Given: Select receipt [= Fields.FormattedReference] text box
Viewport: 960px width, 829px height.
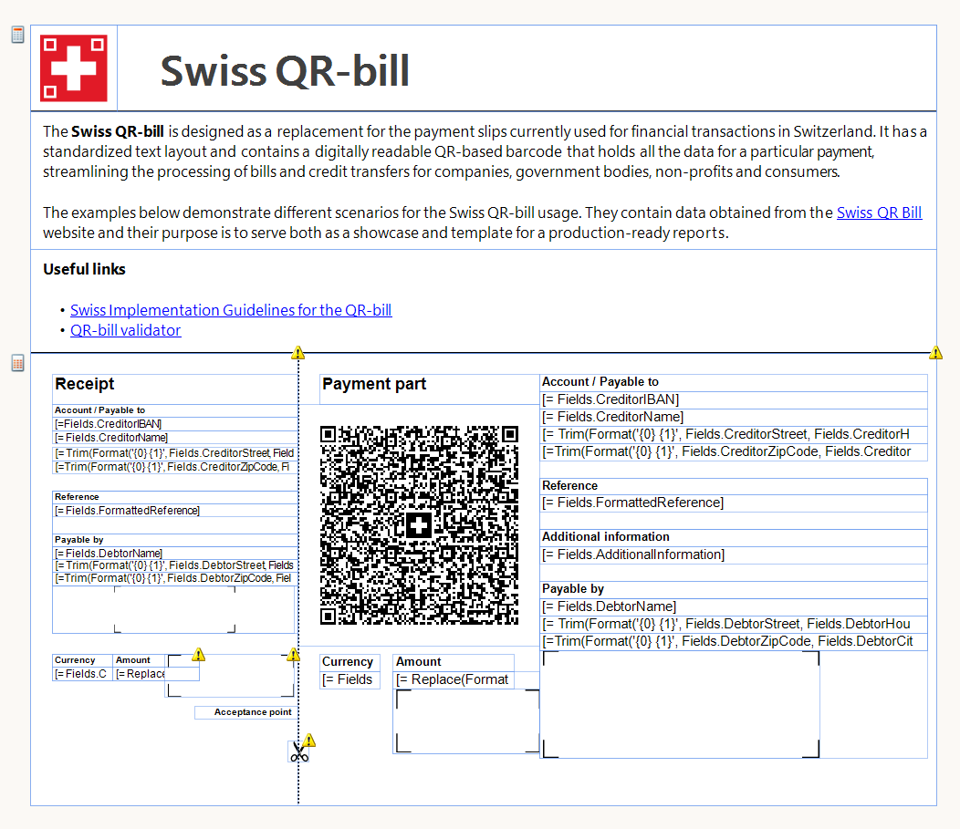Looking at the screenshot, I should pyautogui.click(x=175, y=511).
